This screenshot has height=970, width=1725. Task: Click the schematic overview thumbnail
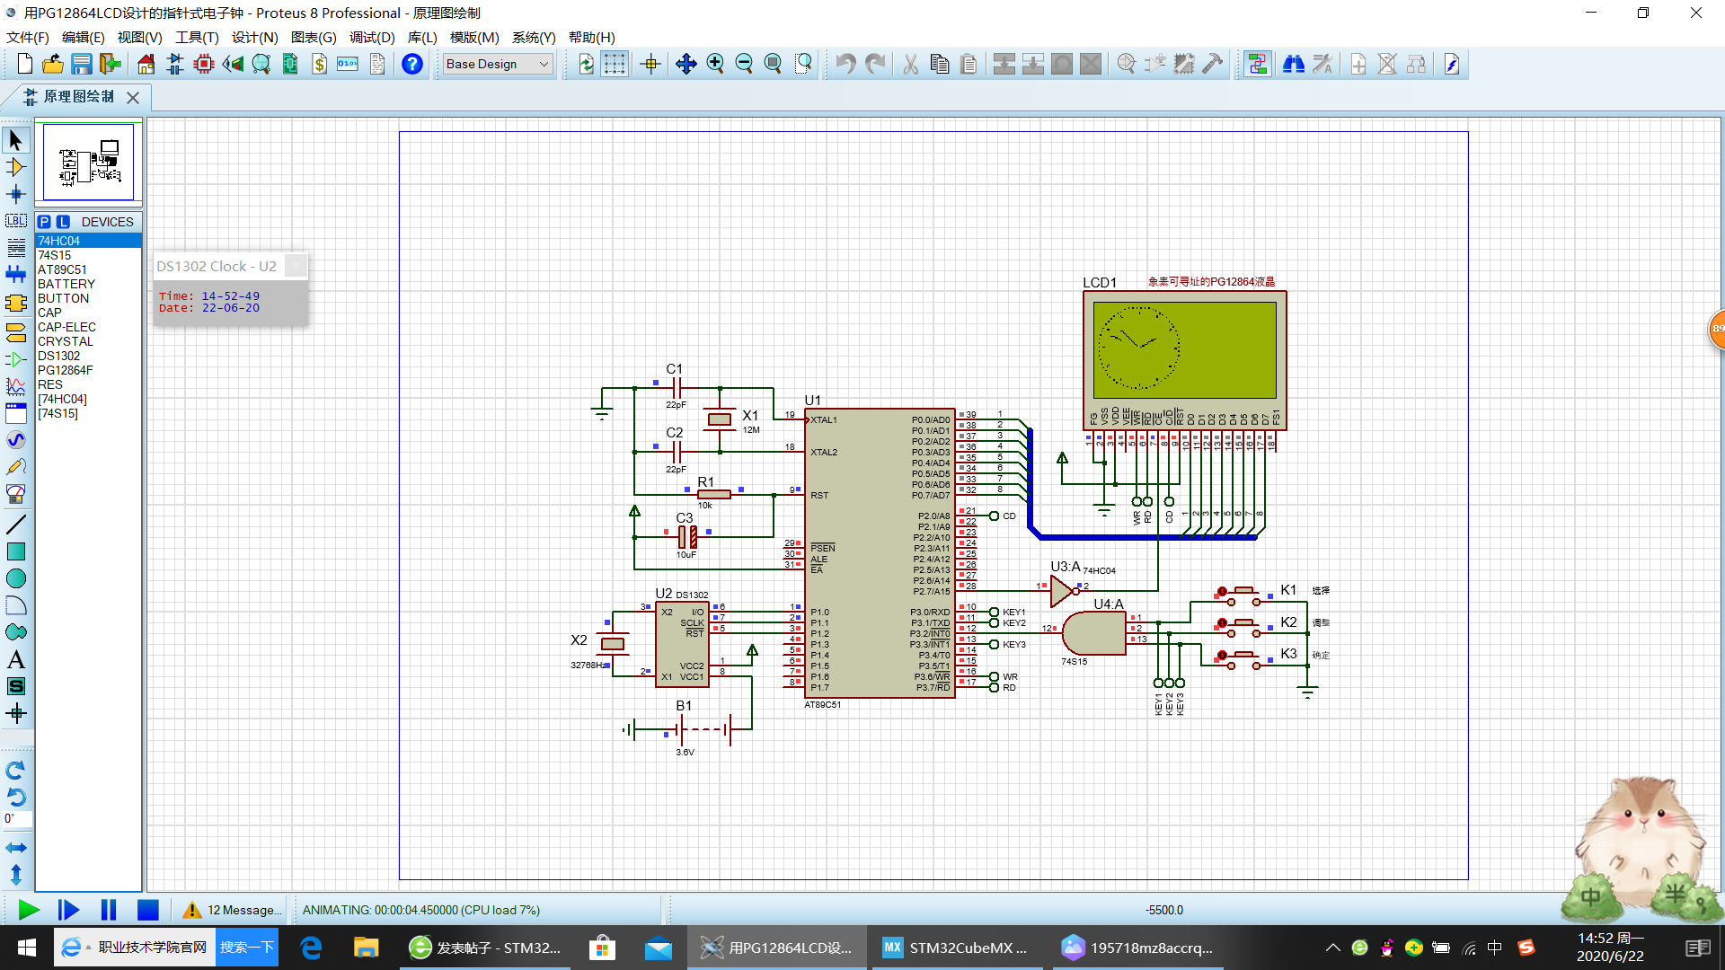click(89, 163)
